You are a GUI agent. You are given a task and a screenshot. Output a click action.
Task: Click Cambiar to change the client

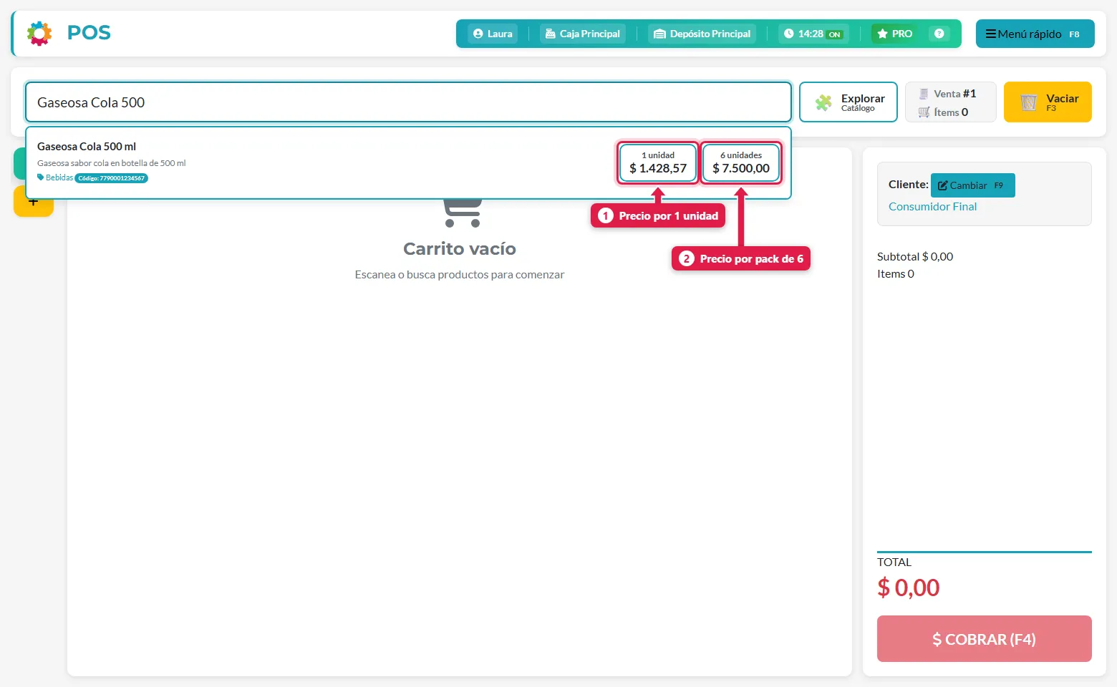(972, 185)
